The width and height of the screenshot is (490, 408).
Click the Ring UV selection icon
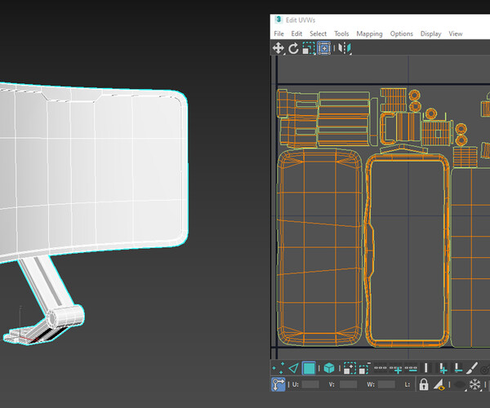426,368
